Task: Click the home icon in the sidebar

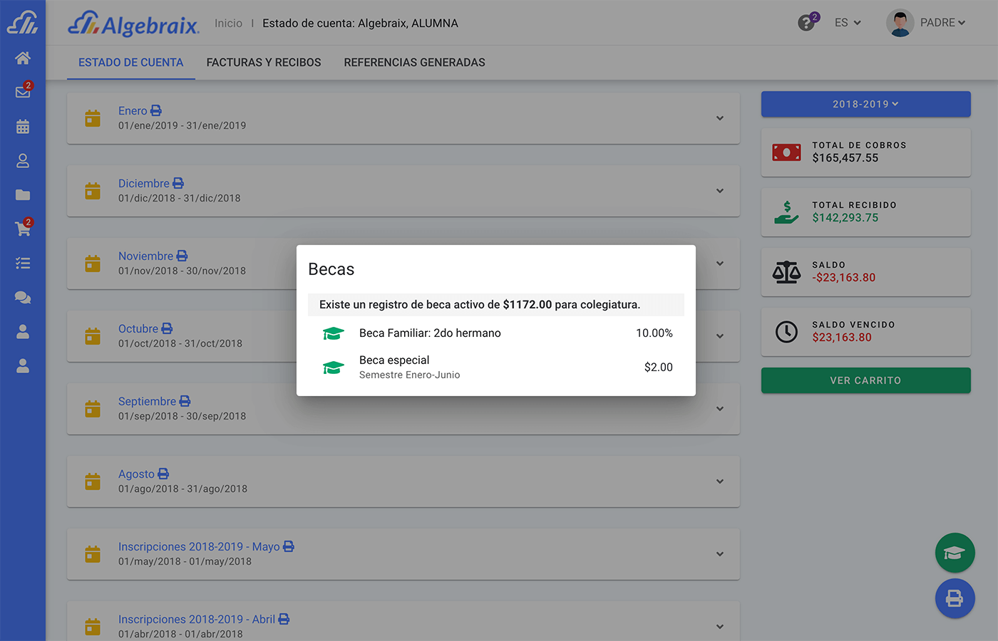Action: tap(23, 58)
